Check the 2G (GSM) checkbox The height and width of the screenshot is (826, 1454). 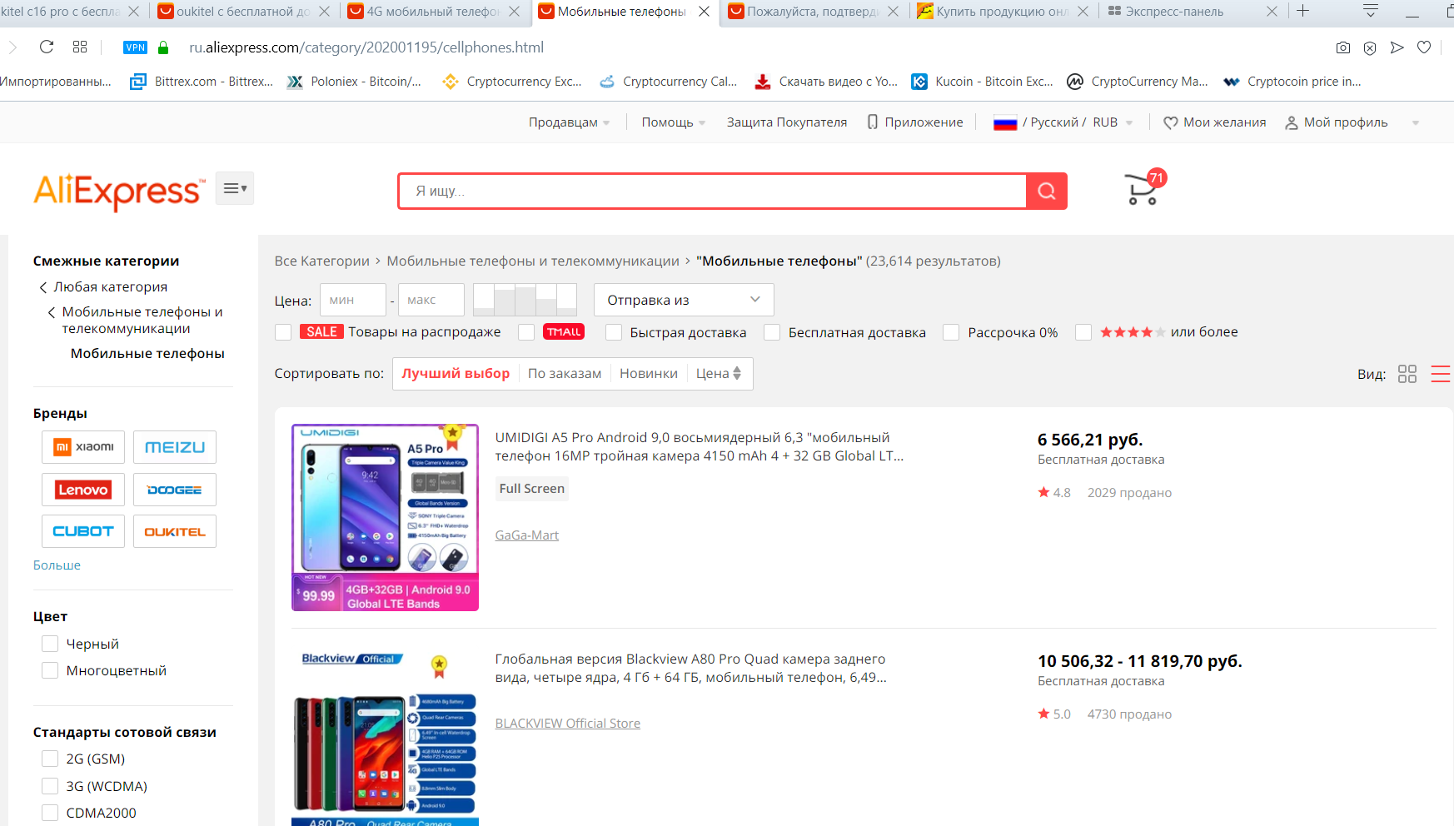pos(50,759)
